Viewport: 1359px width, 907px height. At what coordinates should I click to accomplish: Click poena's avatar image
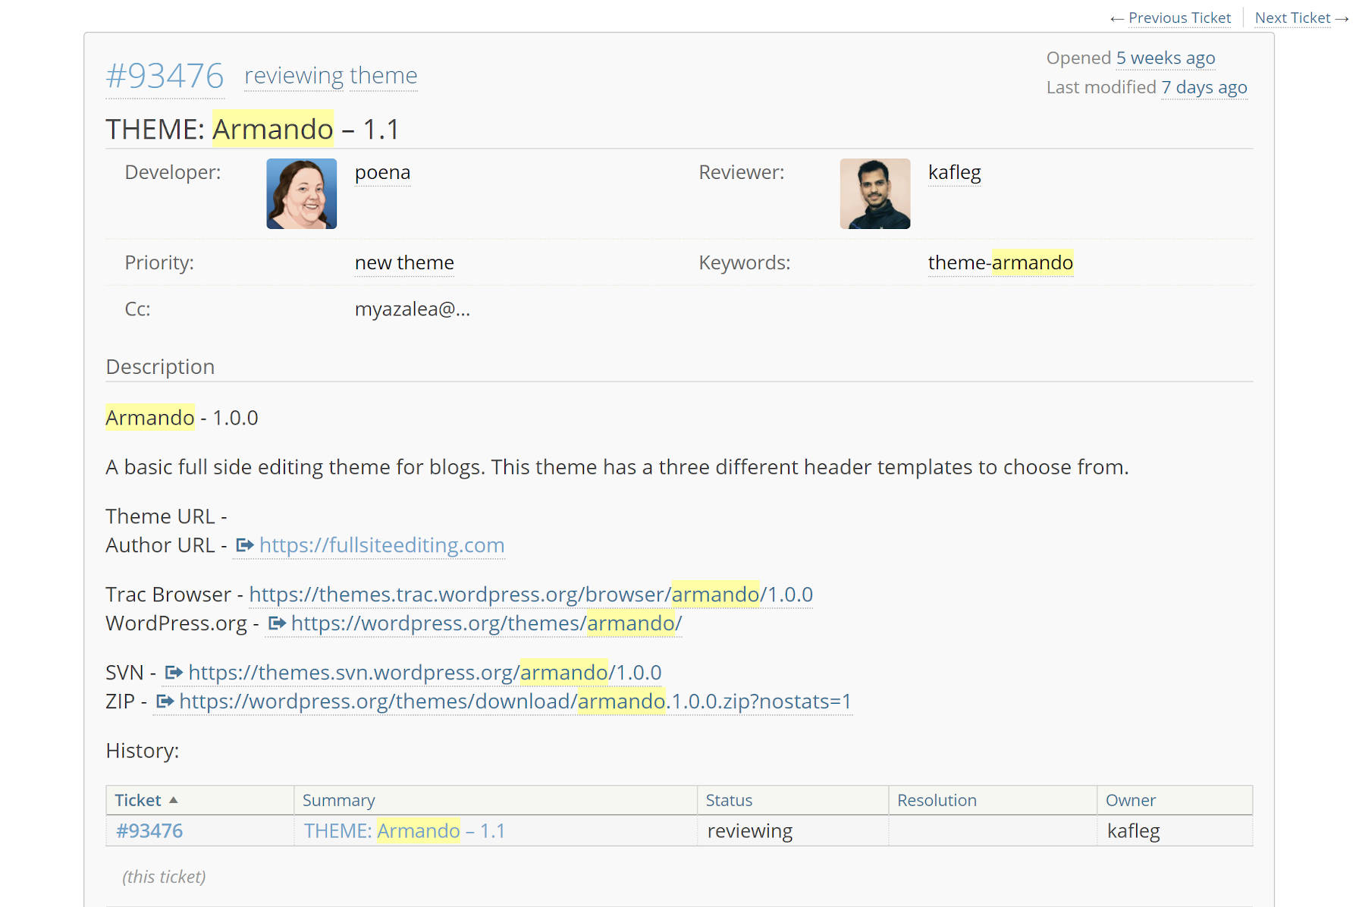point(300,193)
